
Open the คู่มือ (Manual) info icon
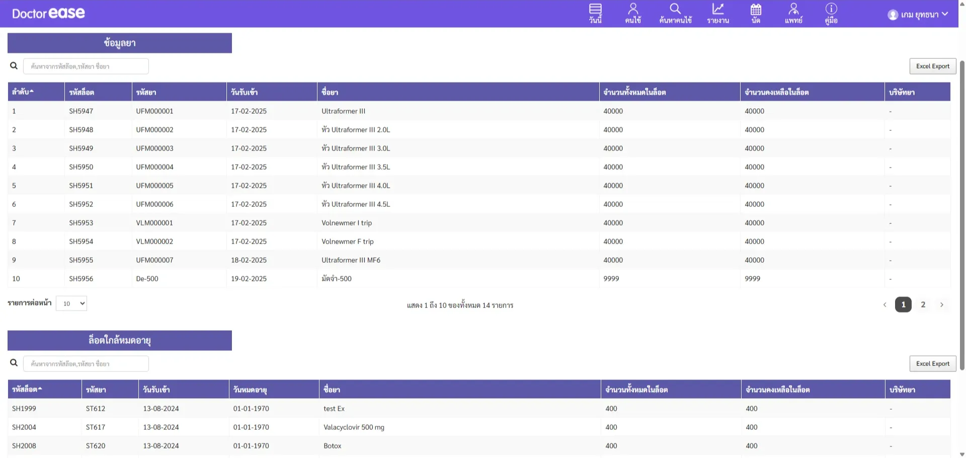[x=831, y=14]
